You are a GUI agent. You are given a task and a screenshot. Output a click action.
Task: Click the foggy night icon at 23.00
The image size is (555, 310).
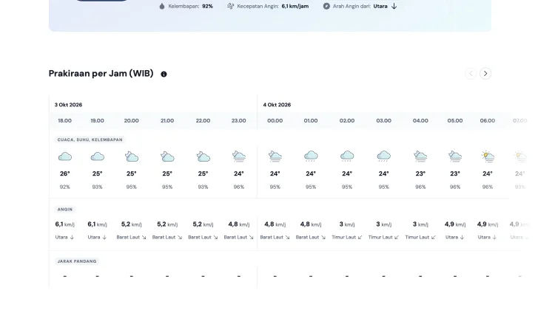point(239,156)
